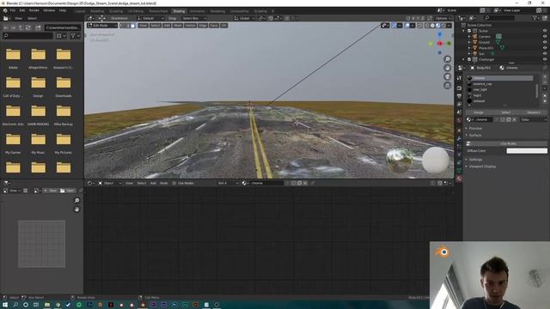Collapse the Scene collection in outliner
Viewport: 550px width, 309px height.
tap(464, 31)
